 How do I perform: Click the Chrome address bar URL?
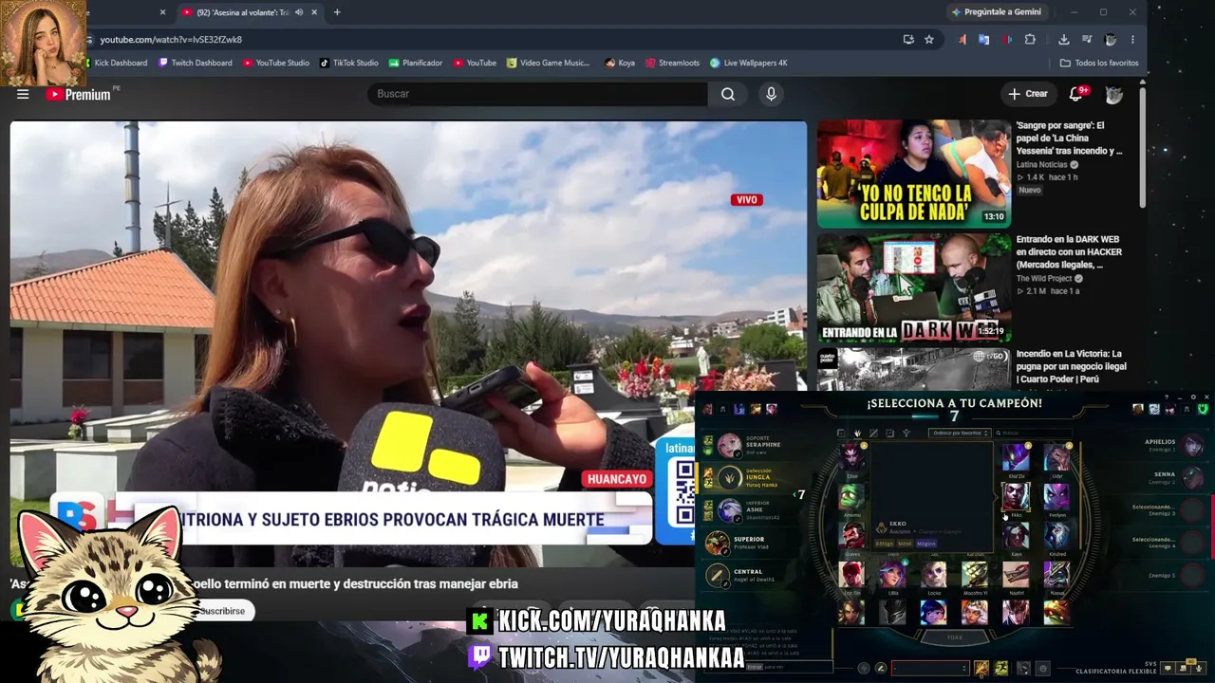coord(171,40)
